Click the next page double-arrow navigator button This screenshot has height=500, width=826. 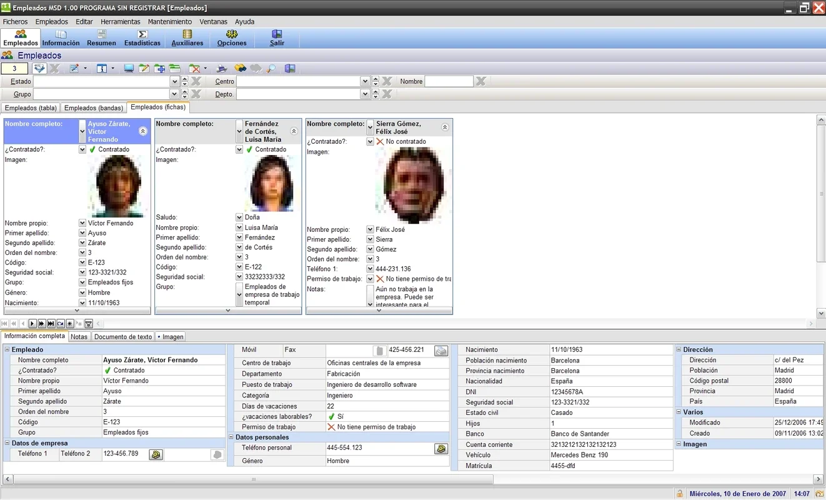click(x=42, y=324)
